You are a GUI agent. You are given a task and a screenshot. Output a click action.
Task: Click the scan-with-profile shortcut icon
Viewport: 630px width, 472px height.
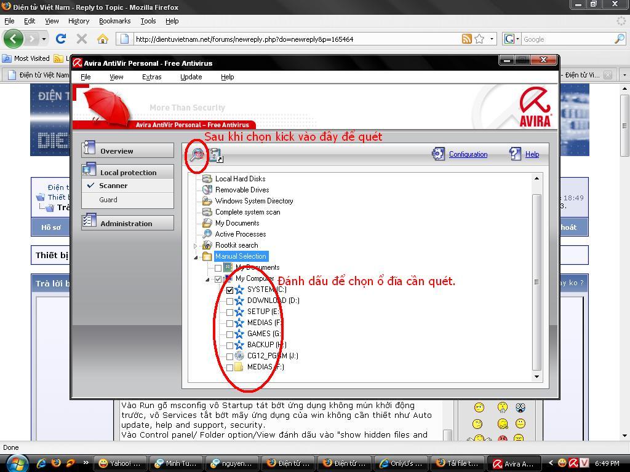(216, 155)
